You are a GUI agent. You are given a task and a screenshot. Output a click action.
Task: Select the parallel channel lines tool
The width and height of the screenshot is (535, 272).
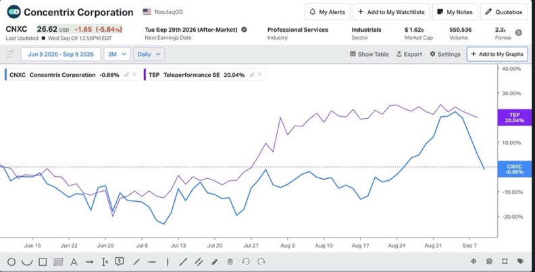point(199,262)
